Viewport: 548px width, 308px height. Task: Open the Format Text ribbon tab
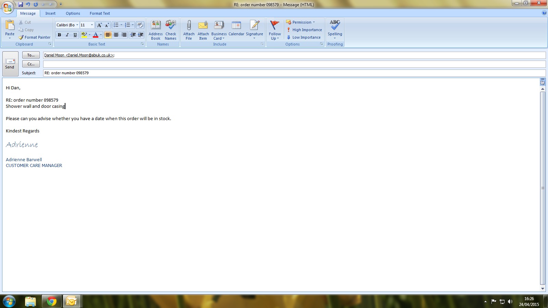tap(100, 13)
